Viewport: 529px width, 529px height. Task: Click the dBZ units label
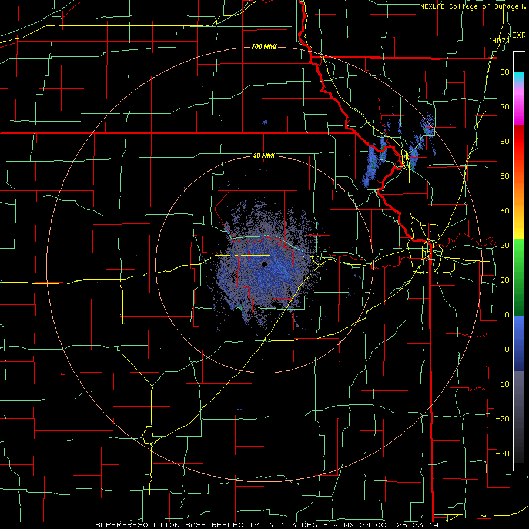tap(499, 41)
